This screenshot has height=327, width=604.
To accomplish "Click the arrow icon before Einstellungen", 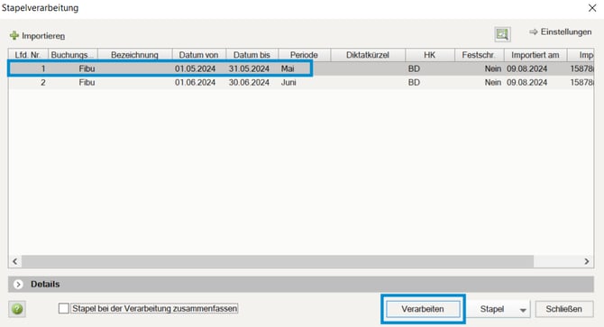I will pos(534,32).
